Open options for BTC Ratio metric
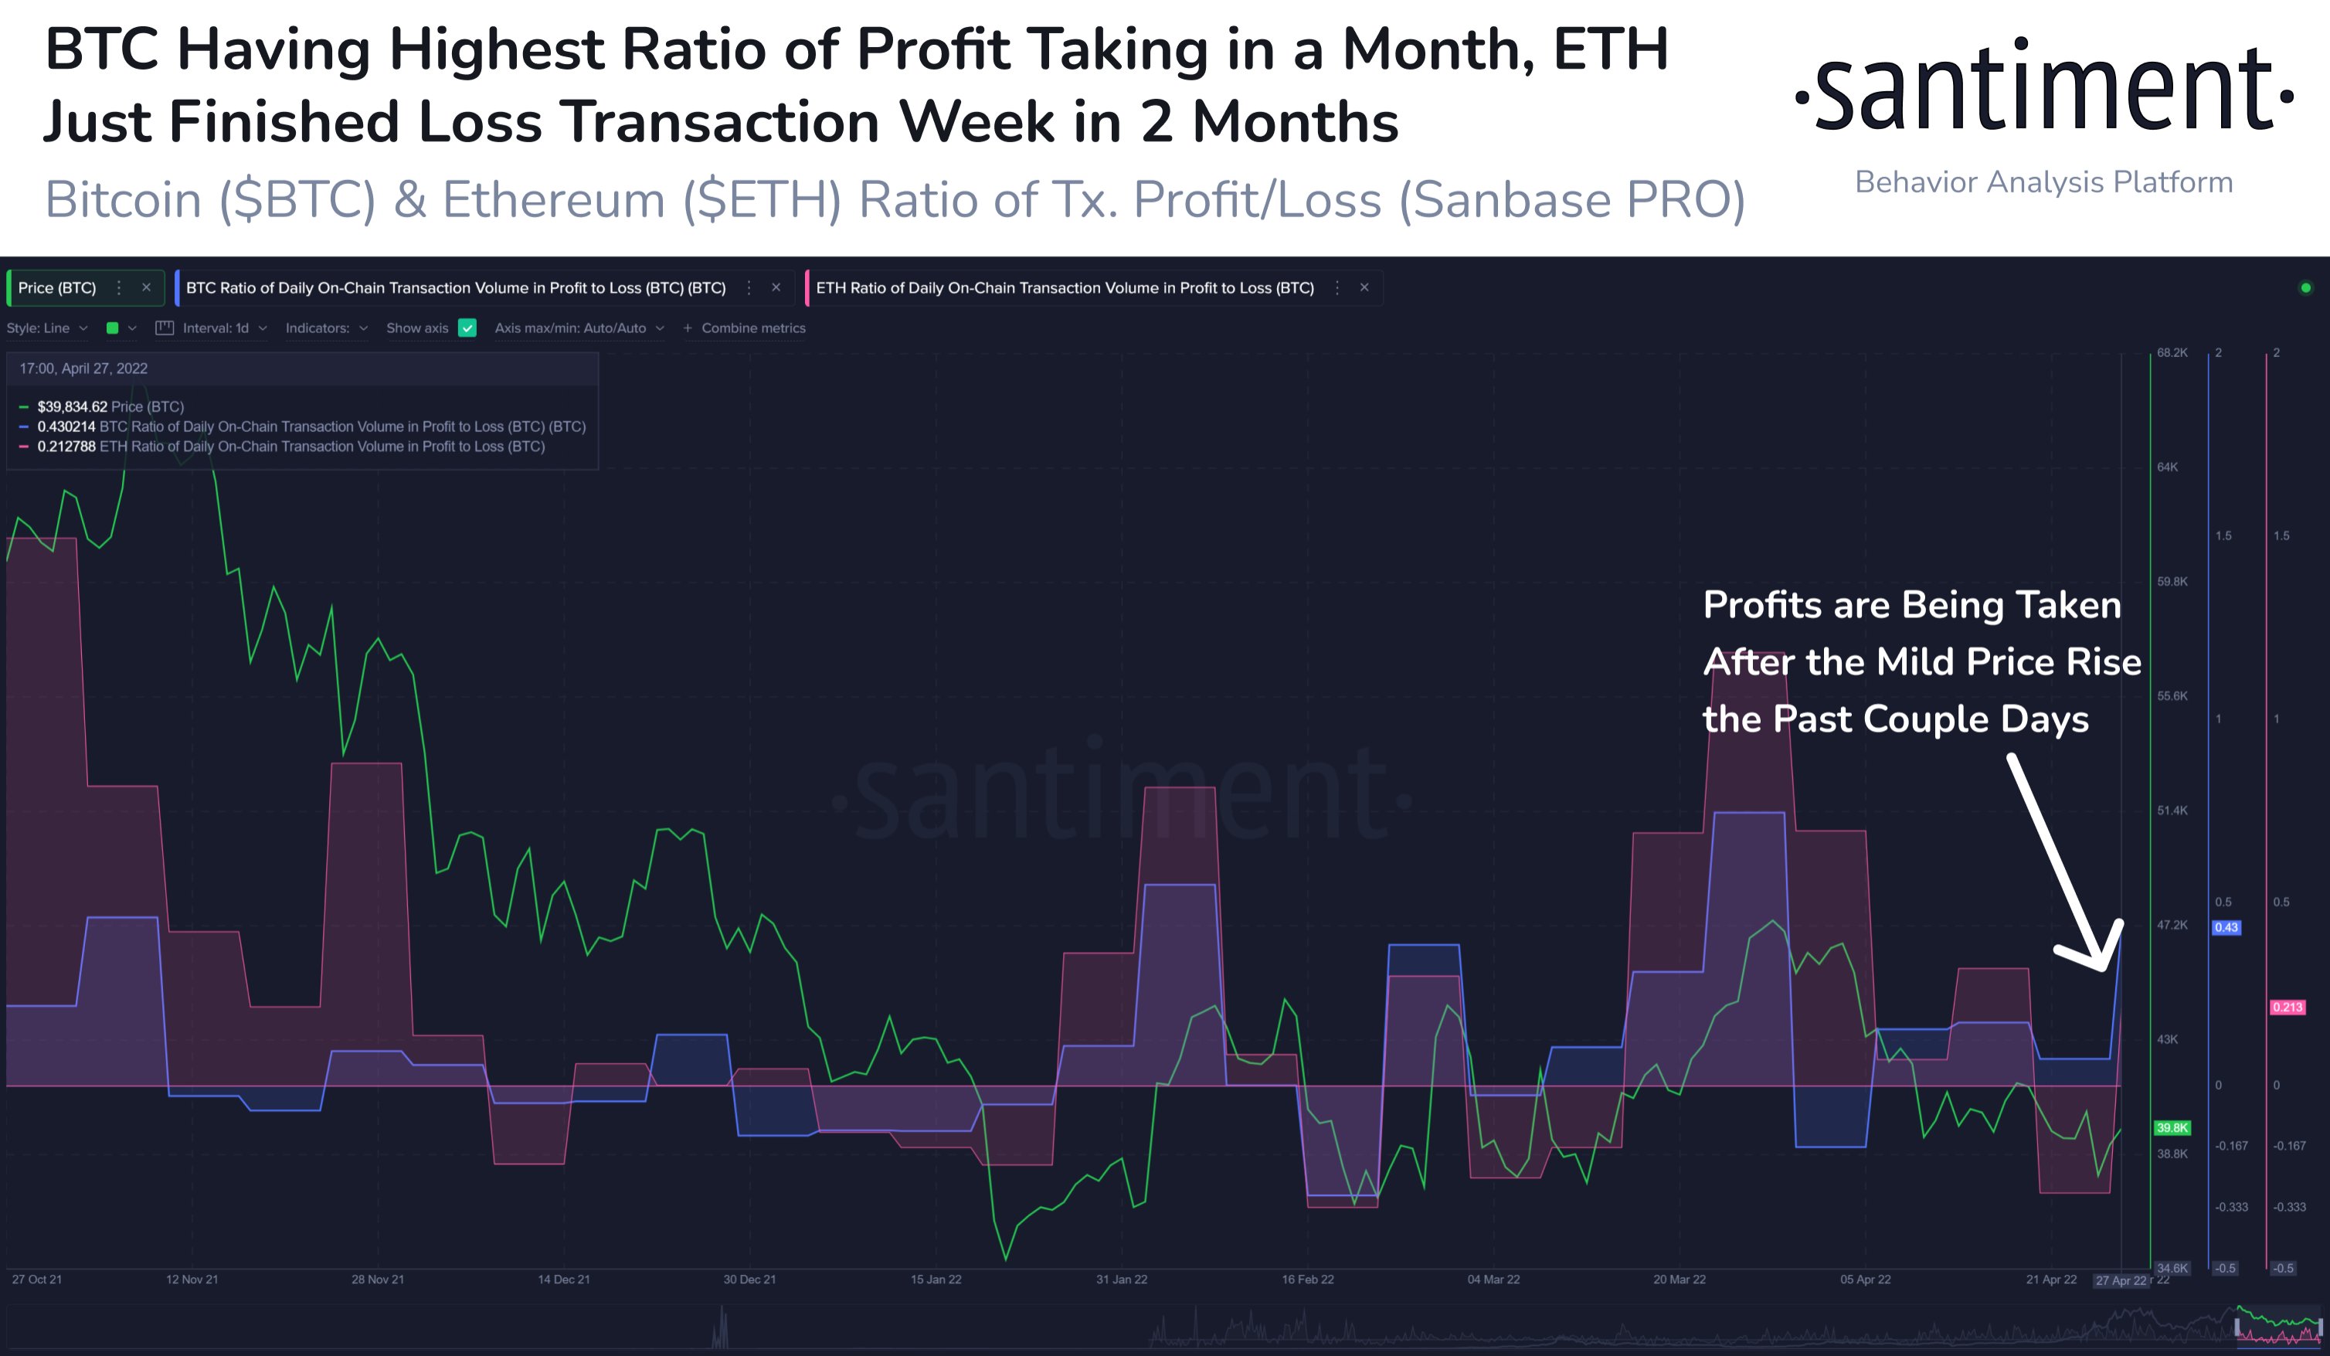The width and height of the screenshot is (2330, 1356). (749, 287)
